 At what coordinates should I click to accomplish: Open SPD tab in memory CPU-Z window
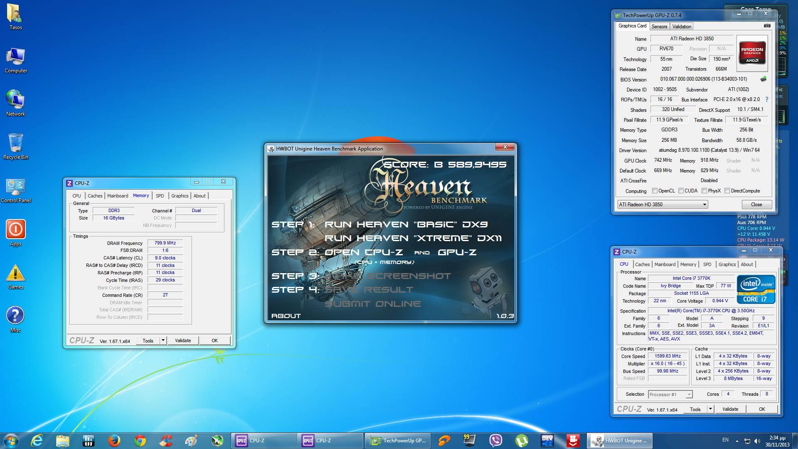(x=160, y=196)
